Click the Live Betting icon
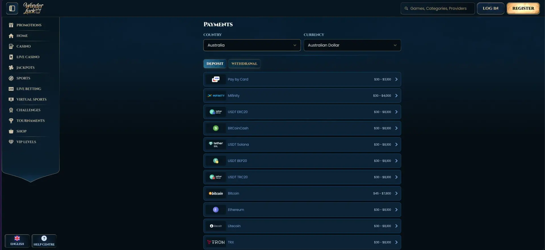This screenshot has height=250, width=545. (x=11, y=89)
